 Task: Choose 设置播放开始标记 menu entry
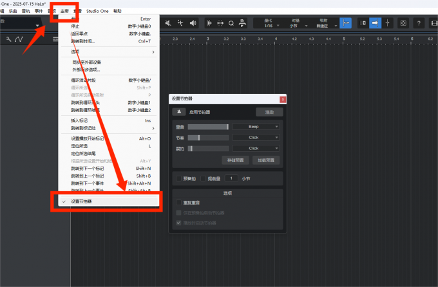[109, 138]
